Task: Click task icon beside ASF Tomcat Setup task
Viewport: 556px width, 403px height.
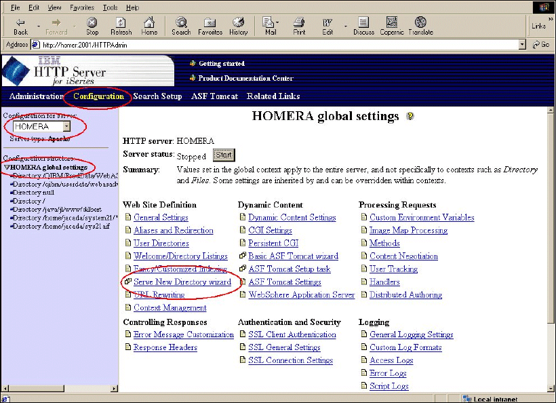Action: pyautogui.click(x=243, y=269)
